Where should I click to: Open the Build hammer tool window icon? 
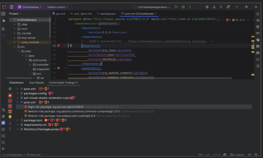pyautogui.click(x=3, y=116)
